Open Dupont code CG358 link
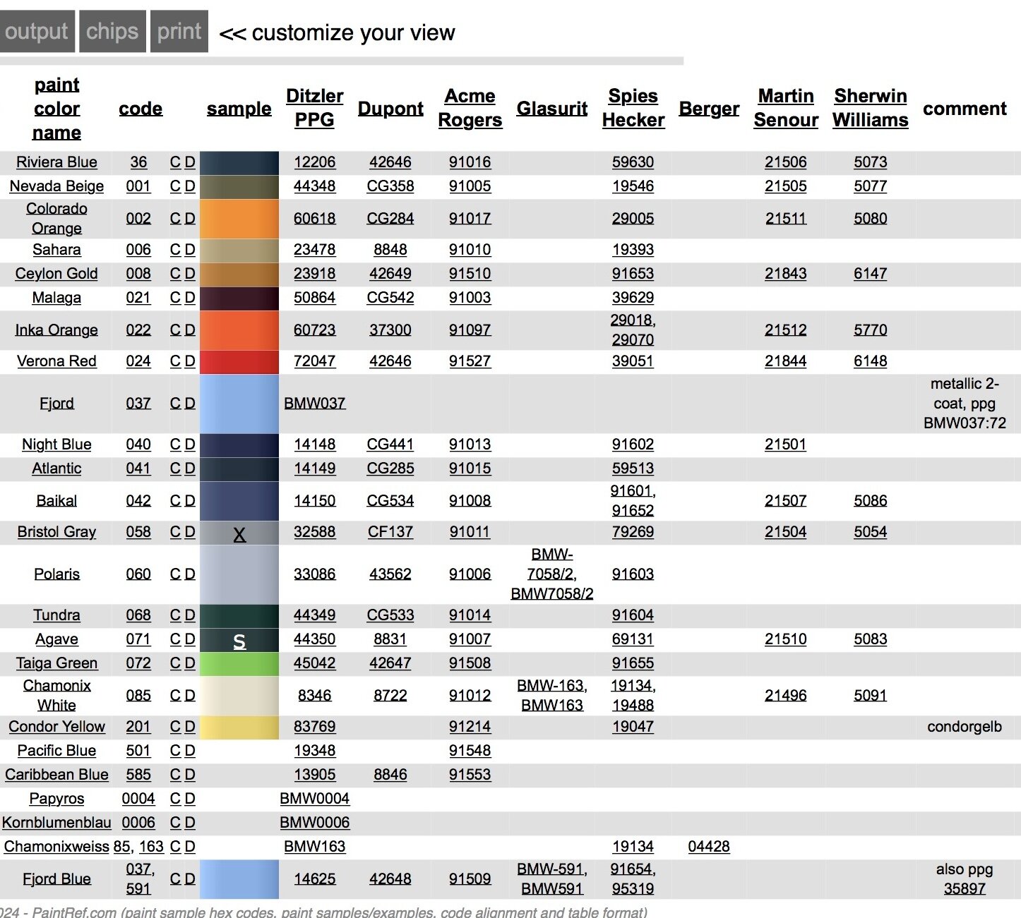 (390, 186)
